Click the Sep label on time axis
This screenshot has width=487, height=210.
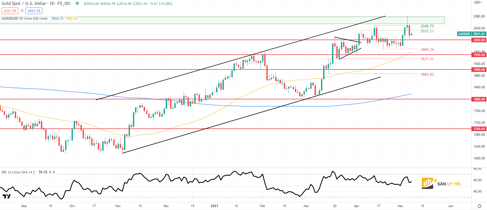click(x=24, y=206)
